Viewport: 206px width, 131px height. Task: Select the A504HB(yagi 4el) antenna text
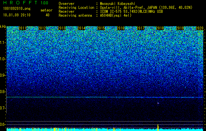click(x=116, y=15)
